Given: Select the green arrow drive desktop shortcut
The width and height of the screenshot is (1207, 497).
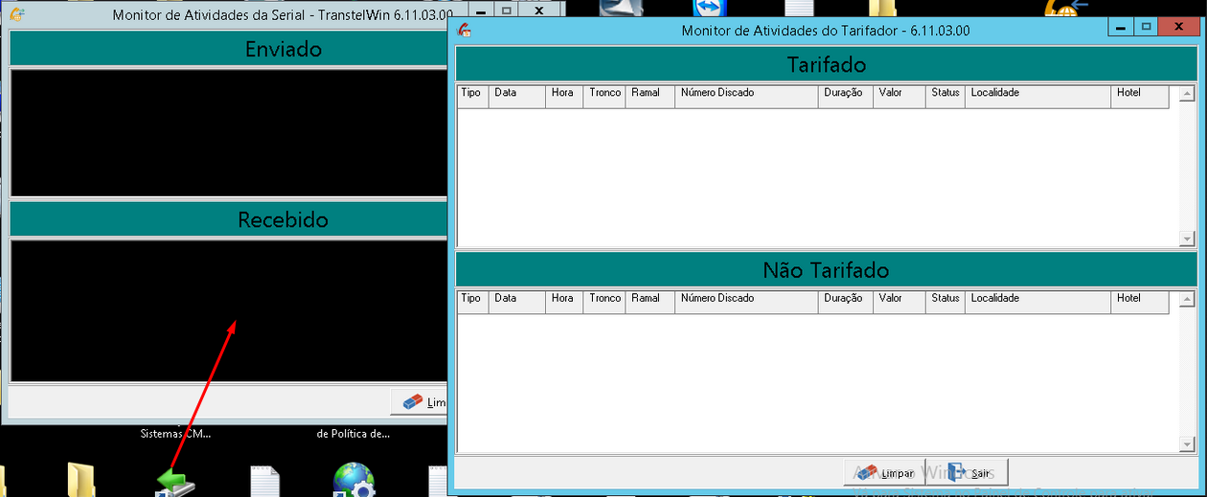Looking at the screenshot, I should [x=174, y=482].
